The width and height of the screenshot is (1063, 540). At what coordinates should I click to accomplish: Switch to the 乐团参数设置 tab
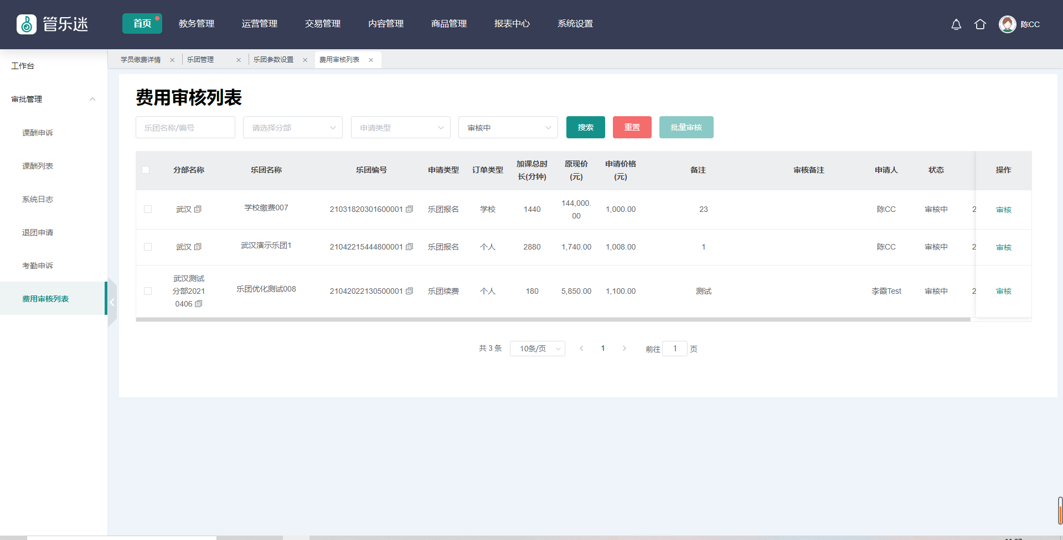[x=274, y=60]
